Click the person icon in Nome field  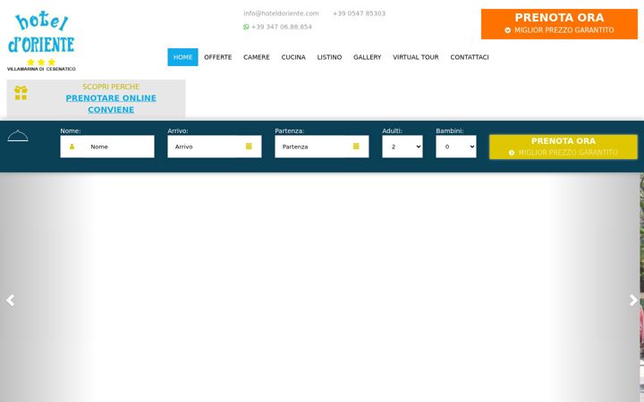point(72,147)
